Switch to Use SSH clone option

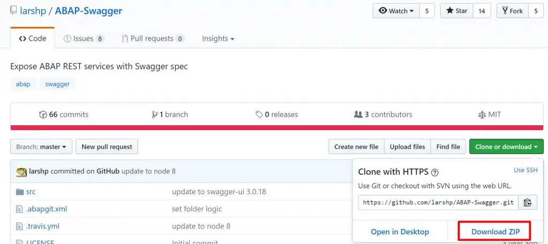click(x=526, y=170)
